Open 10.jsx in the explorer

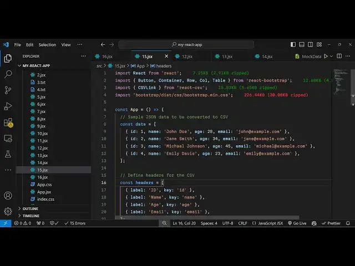coord(42,134)
